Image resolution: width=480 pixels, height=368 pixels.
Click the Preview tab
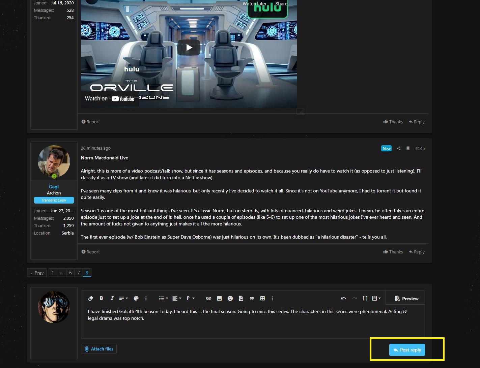coord(406,299)
